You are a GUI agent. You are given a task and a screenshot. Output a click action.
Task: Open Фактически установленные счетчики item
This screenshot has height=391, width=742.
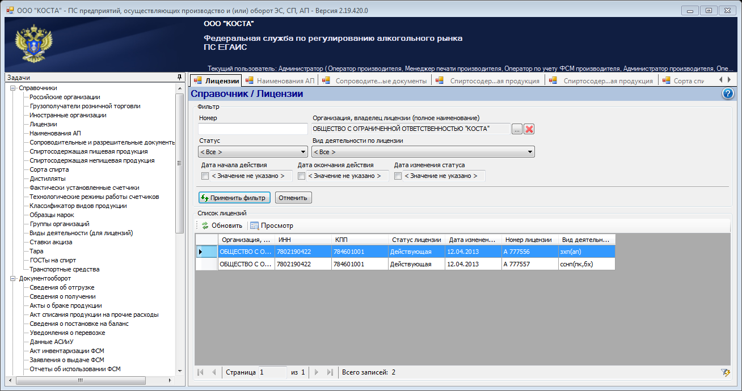(x=85, y=188)
